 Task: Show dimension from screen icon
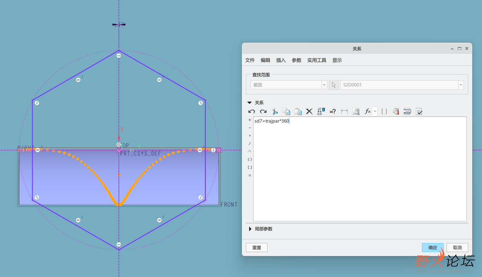tap(344, 112)
